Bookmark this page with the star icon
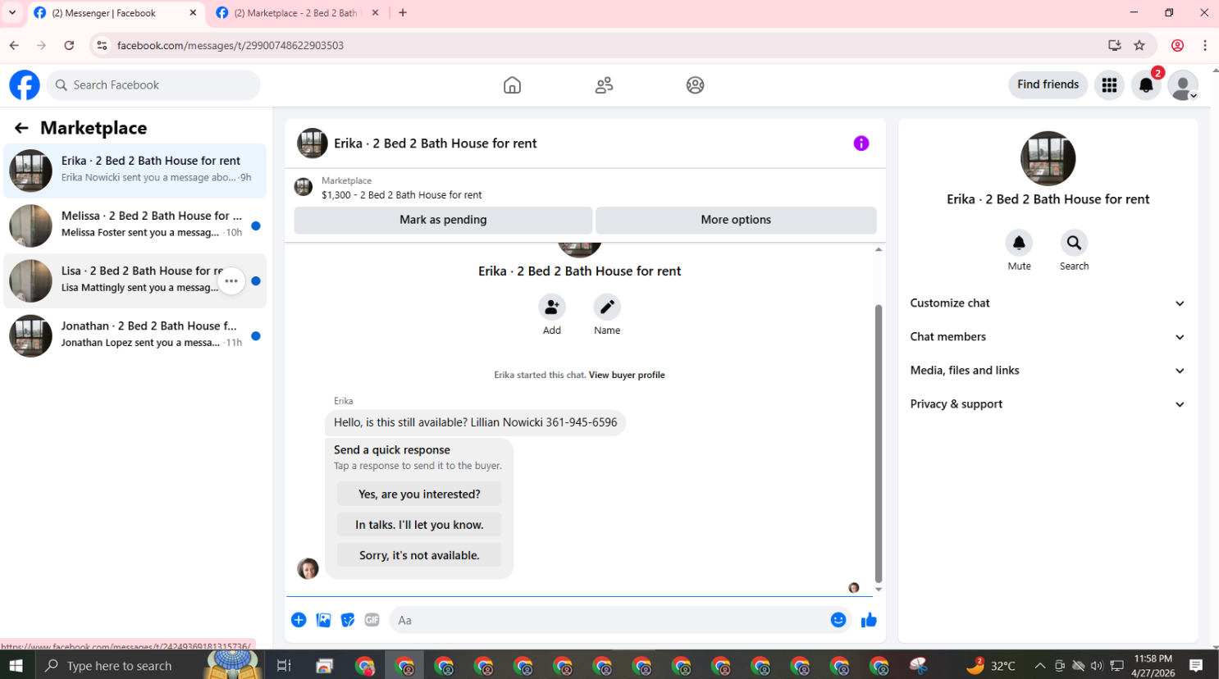Screen dimensions: 1219x679 point(1139,45)
